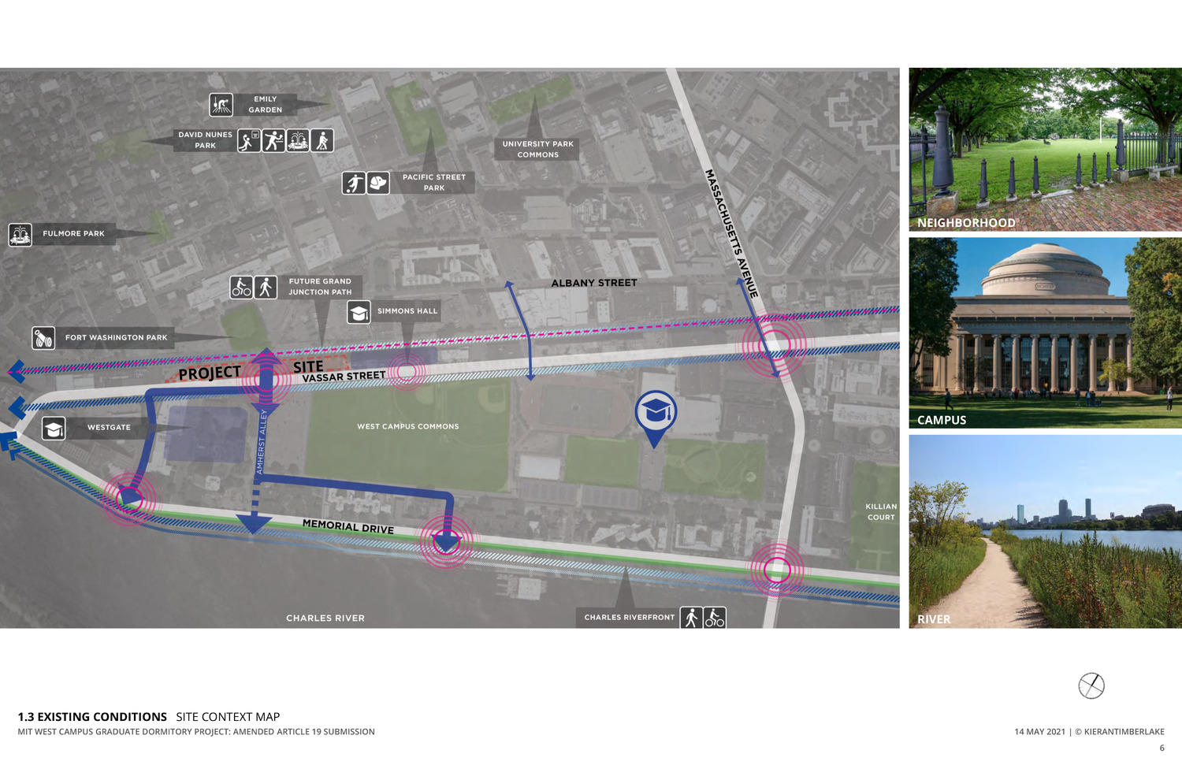
Task: Click the West Campus Commons label
Action: click(x=407, y=426)
